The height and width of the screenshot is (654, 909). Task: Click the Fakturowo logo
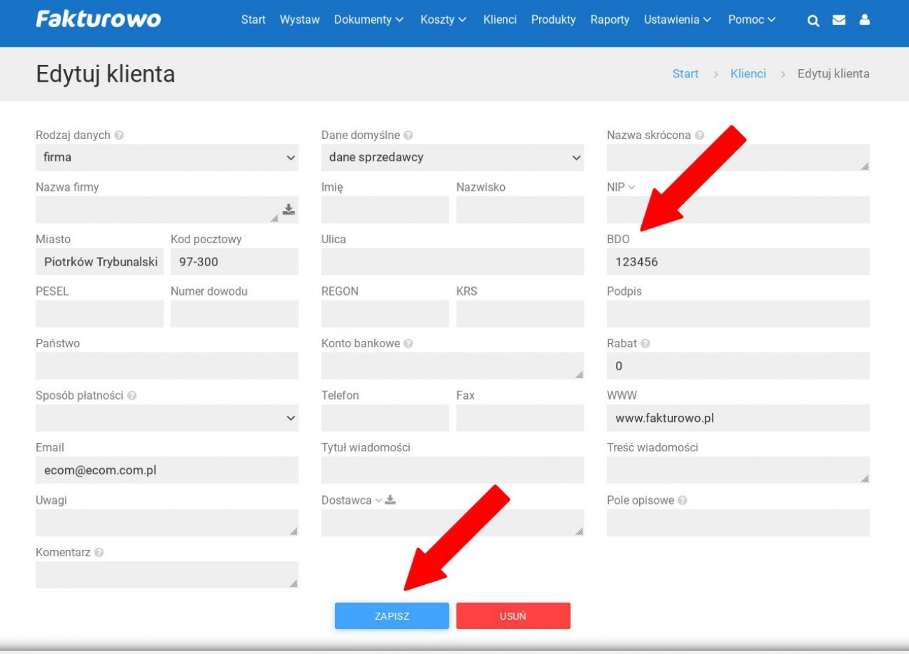(99, 20)
